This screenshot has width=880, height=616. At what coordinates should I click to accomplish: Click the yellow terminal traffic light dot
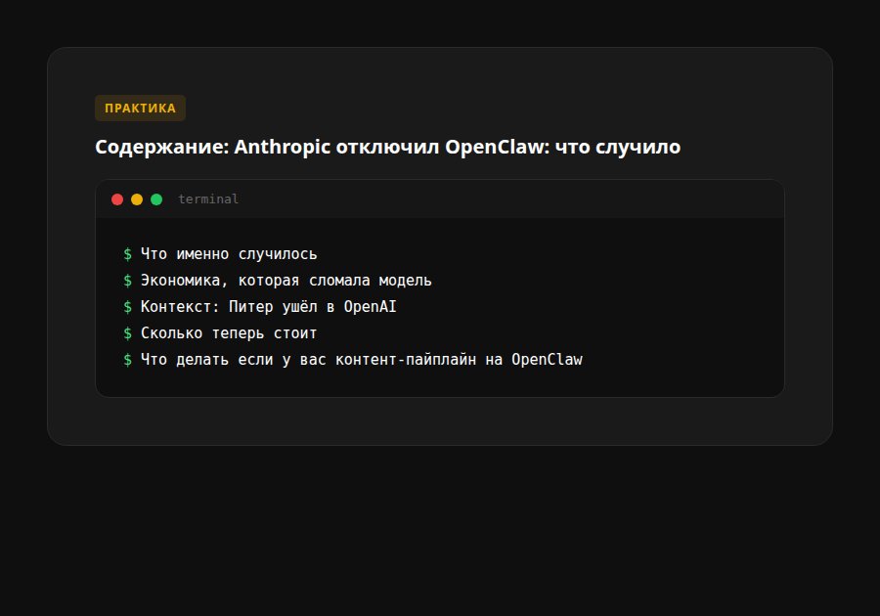tap(137, 198)
